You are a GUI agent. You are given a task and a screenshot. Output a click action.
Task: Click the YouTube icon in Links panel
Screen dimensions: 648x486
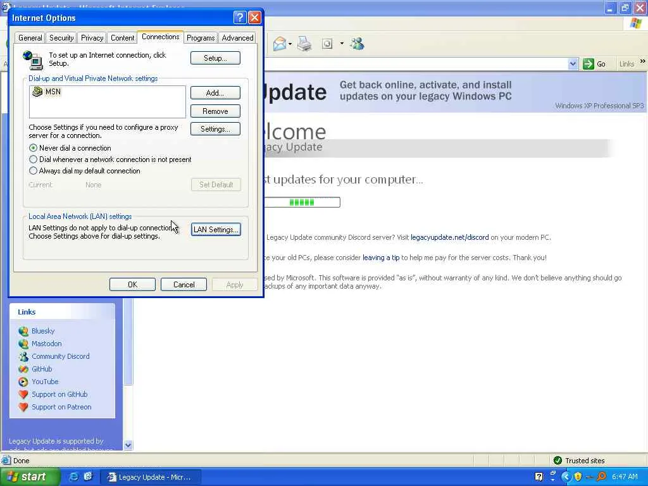tap(23, 382)
